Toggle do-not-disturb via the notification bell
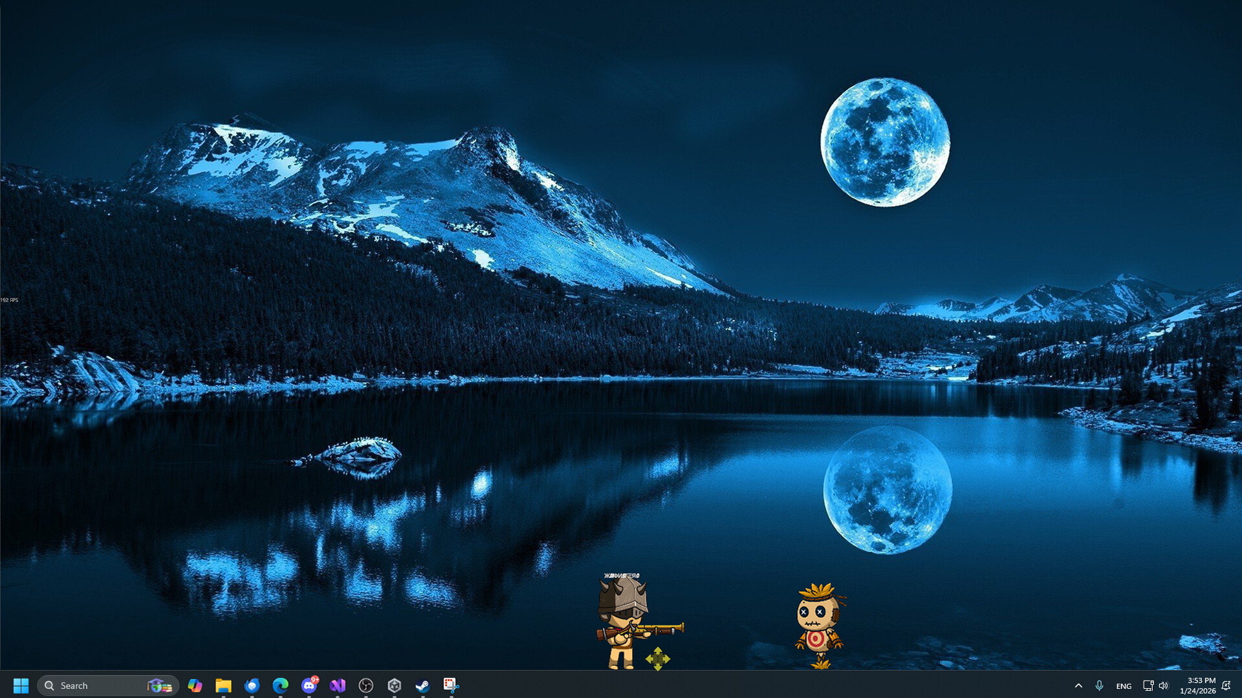 [x=1228, y=685]
